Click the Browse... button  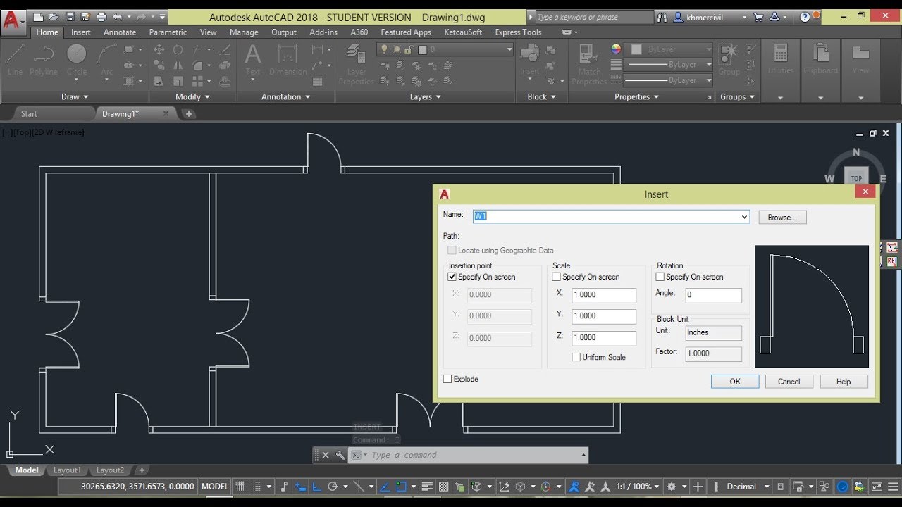click(x=782, y=218)
